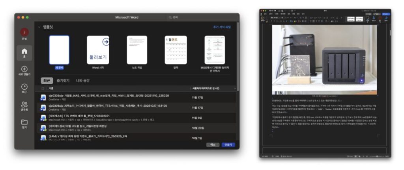Collapse the 템플릿 templates section chevron
Image resolution: width=404 pixels, height=170 pixels.
point(39,28)
